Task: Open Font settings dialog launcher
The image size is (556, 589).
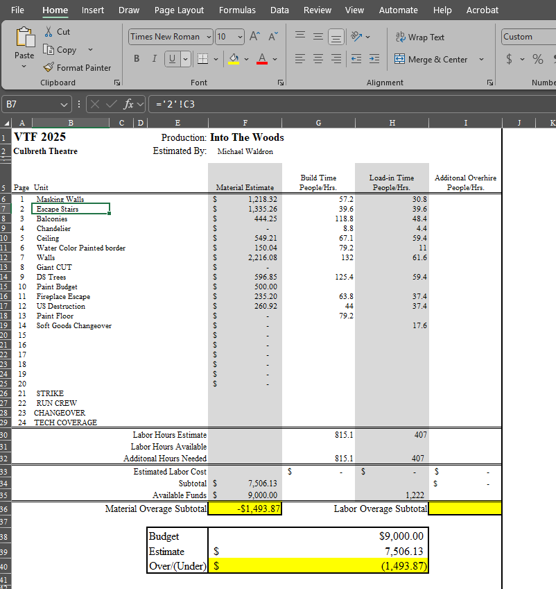Action: [x=281, y=83]
